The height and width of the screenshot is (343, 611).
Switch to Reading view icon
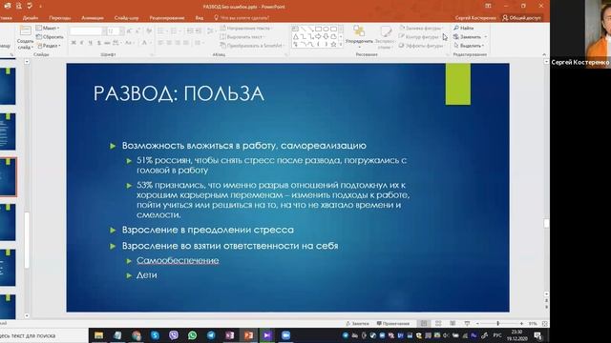tap(453, 324)
